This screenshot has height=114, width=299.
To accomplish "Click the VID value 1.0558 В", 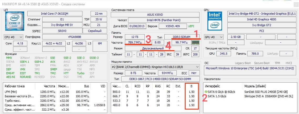I will 99,105.
